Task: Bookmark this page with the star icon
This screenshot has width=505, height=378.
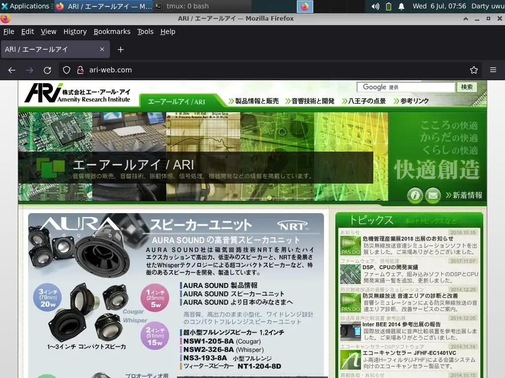Action: 474,70
